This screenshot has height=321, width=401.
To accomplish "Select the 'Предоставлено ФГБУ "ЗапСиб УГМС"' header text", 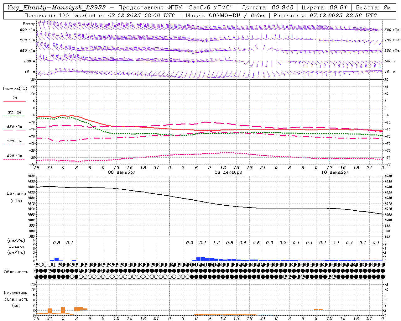I will 176,8.
